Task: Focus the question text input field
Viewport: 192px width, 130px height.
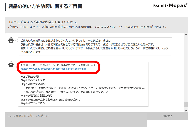Action: tap(76, 120)
